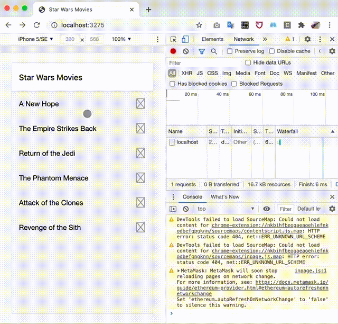Tap the Attack of the Clones title
Viewport: 338px width, 324px height.
(x=51, y=203)
